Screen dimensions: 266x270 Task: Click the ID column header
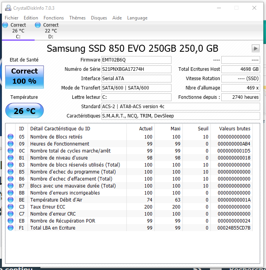[21, 129]
